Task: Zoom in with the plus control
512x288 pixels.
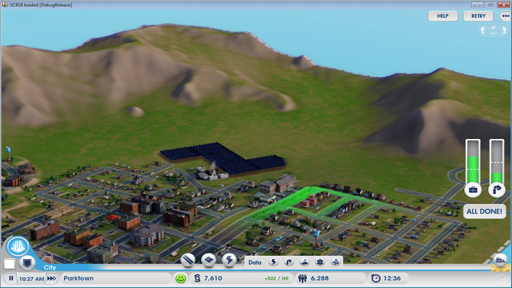Action: pos(493,28)
